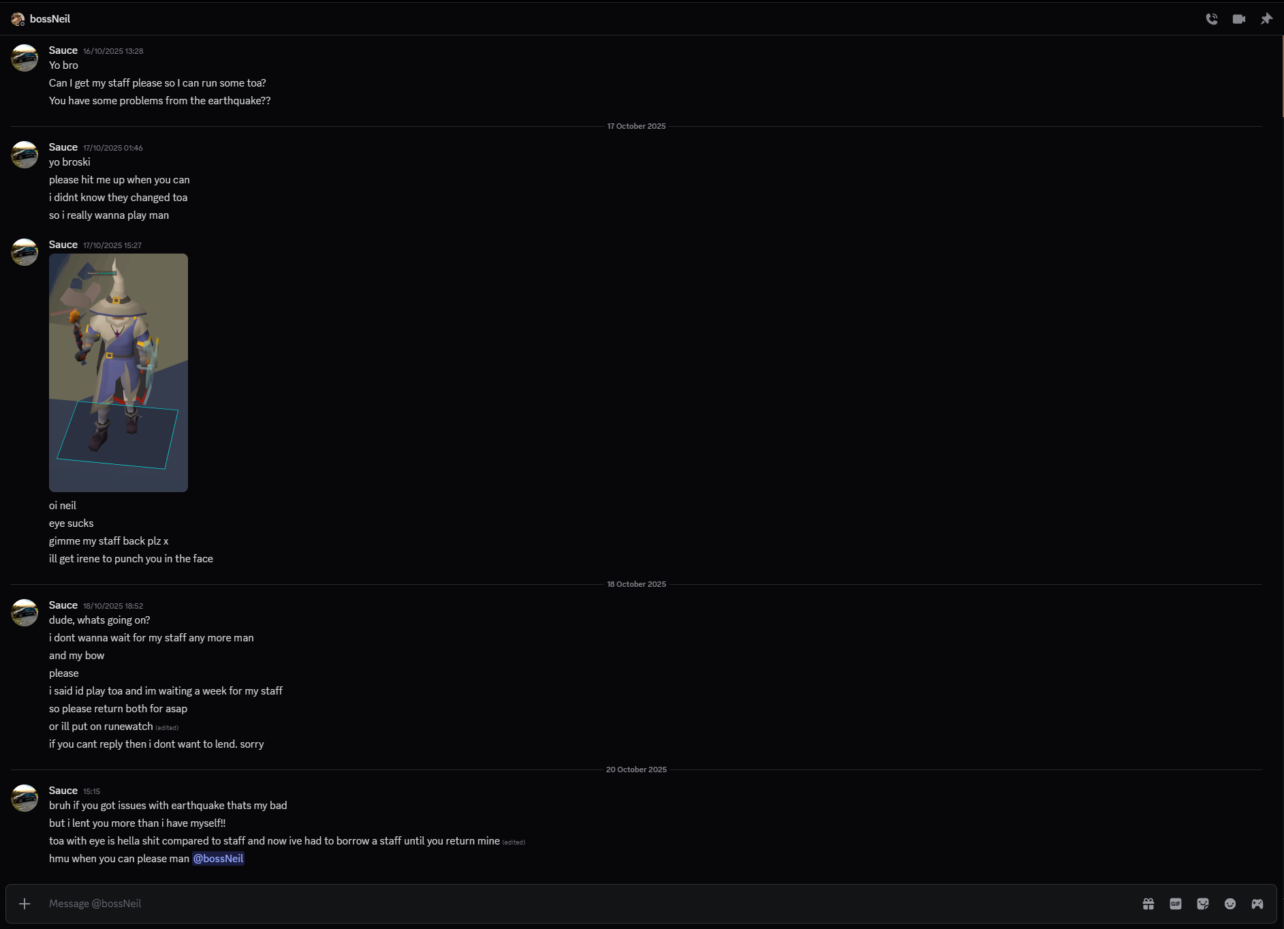Start a voice call with bossNeil
This screenshot has height=929, width=1284.
click(x=1211, y=19)
